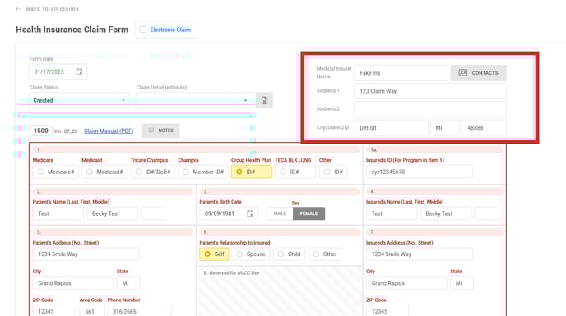Go back to all claims
This screenshot has width=566, height=316.
53,9
